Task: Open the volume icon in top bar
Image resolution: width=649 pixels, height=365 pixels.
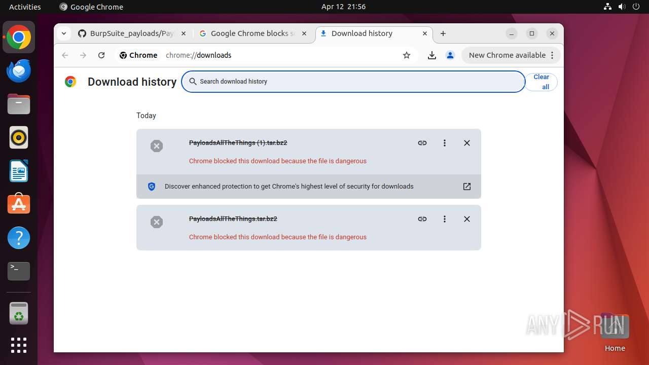Action: 622,7
